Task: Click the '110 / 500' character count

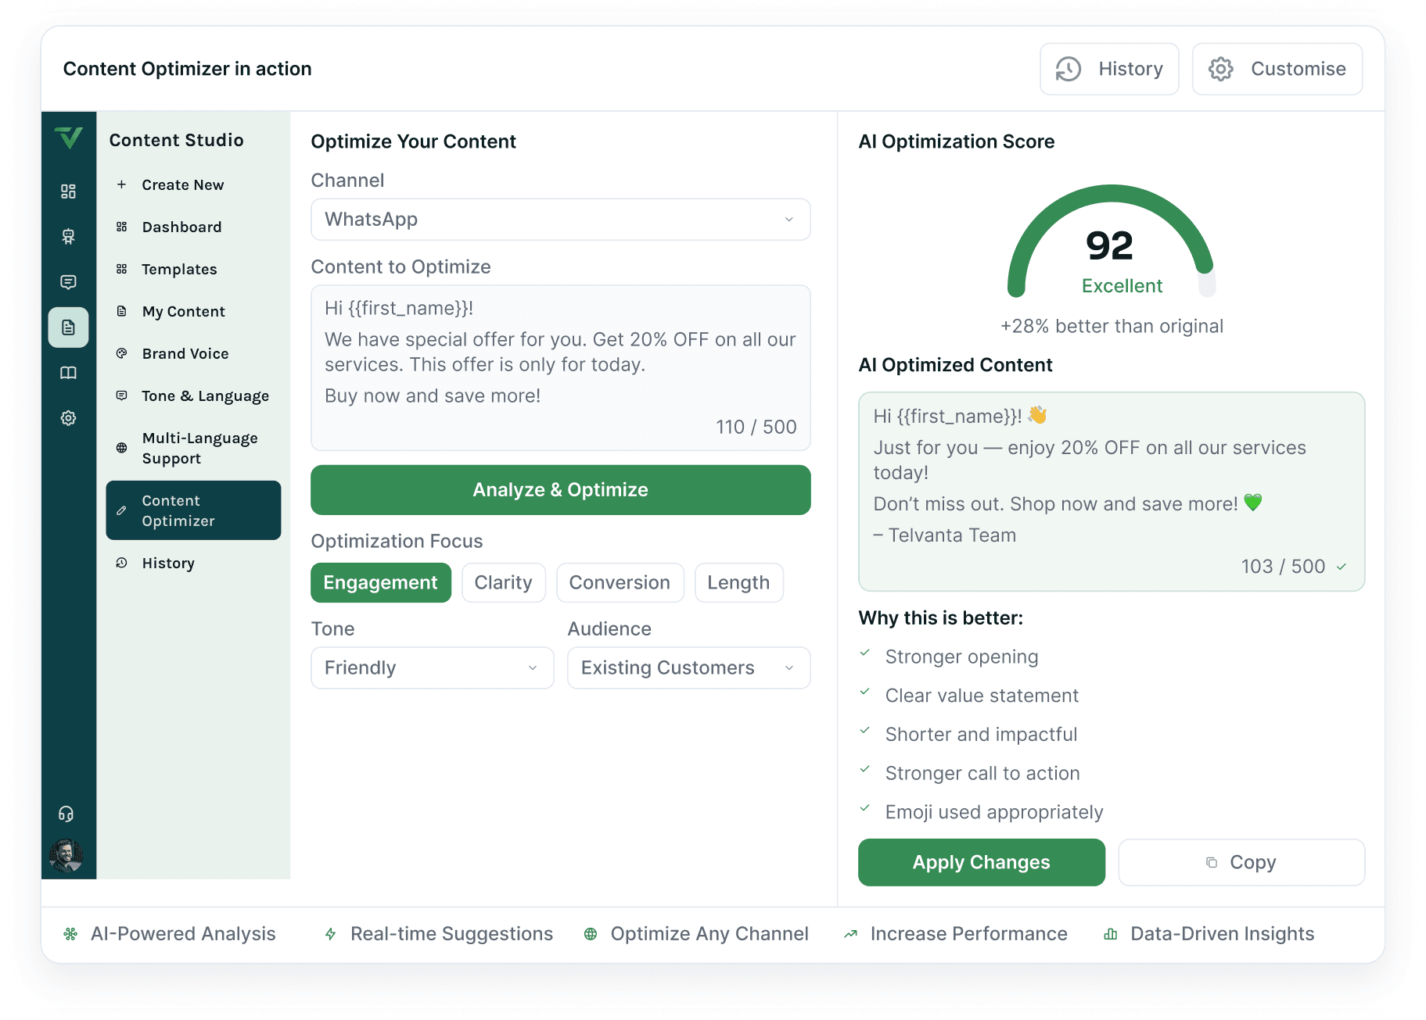Action: point(756,427)
